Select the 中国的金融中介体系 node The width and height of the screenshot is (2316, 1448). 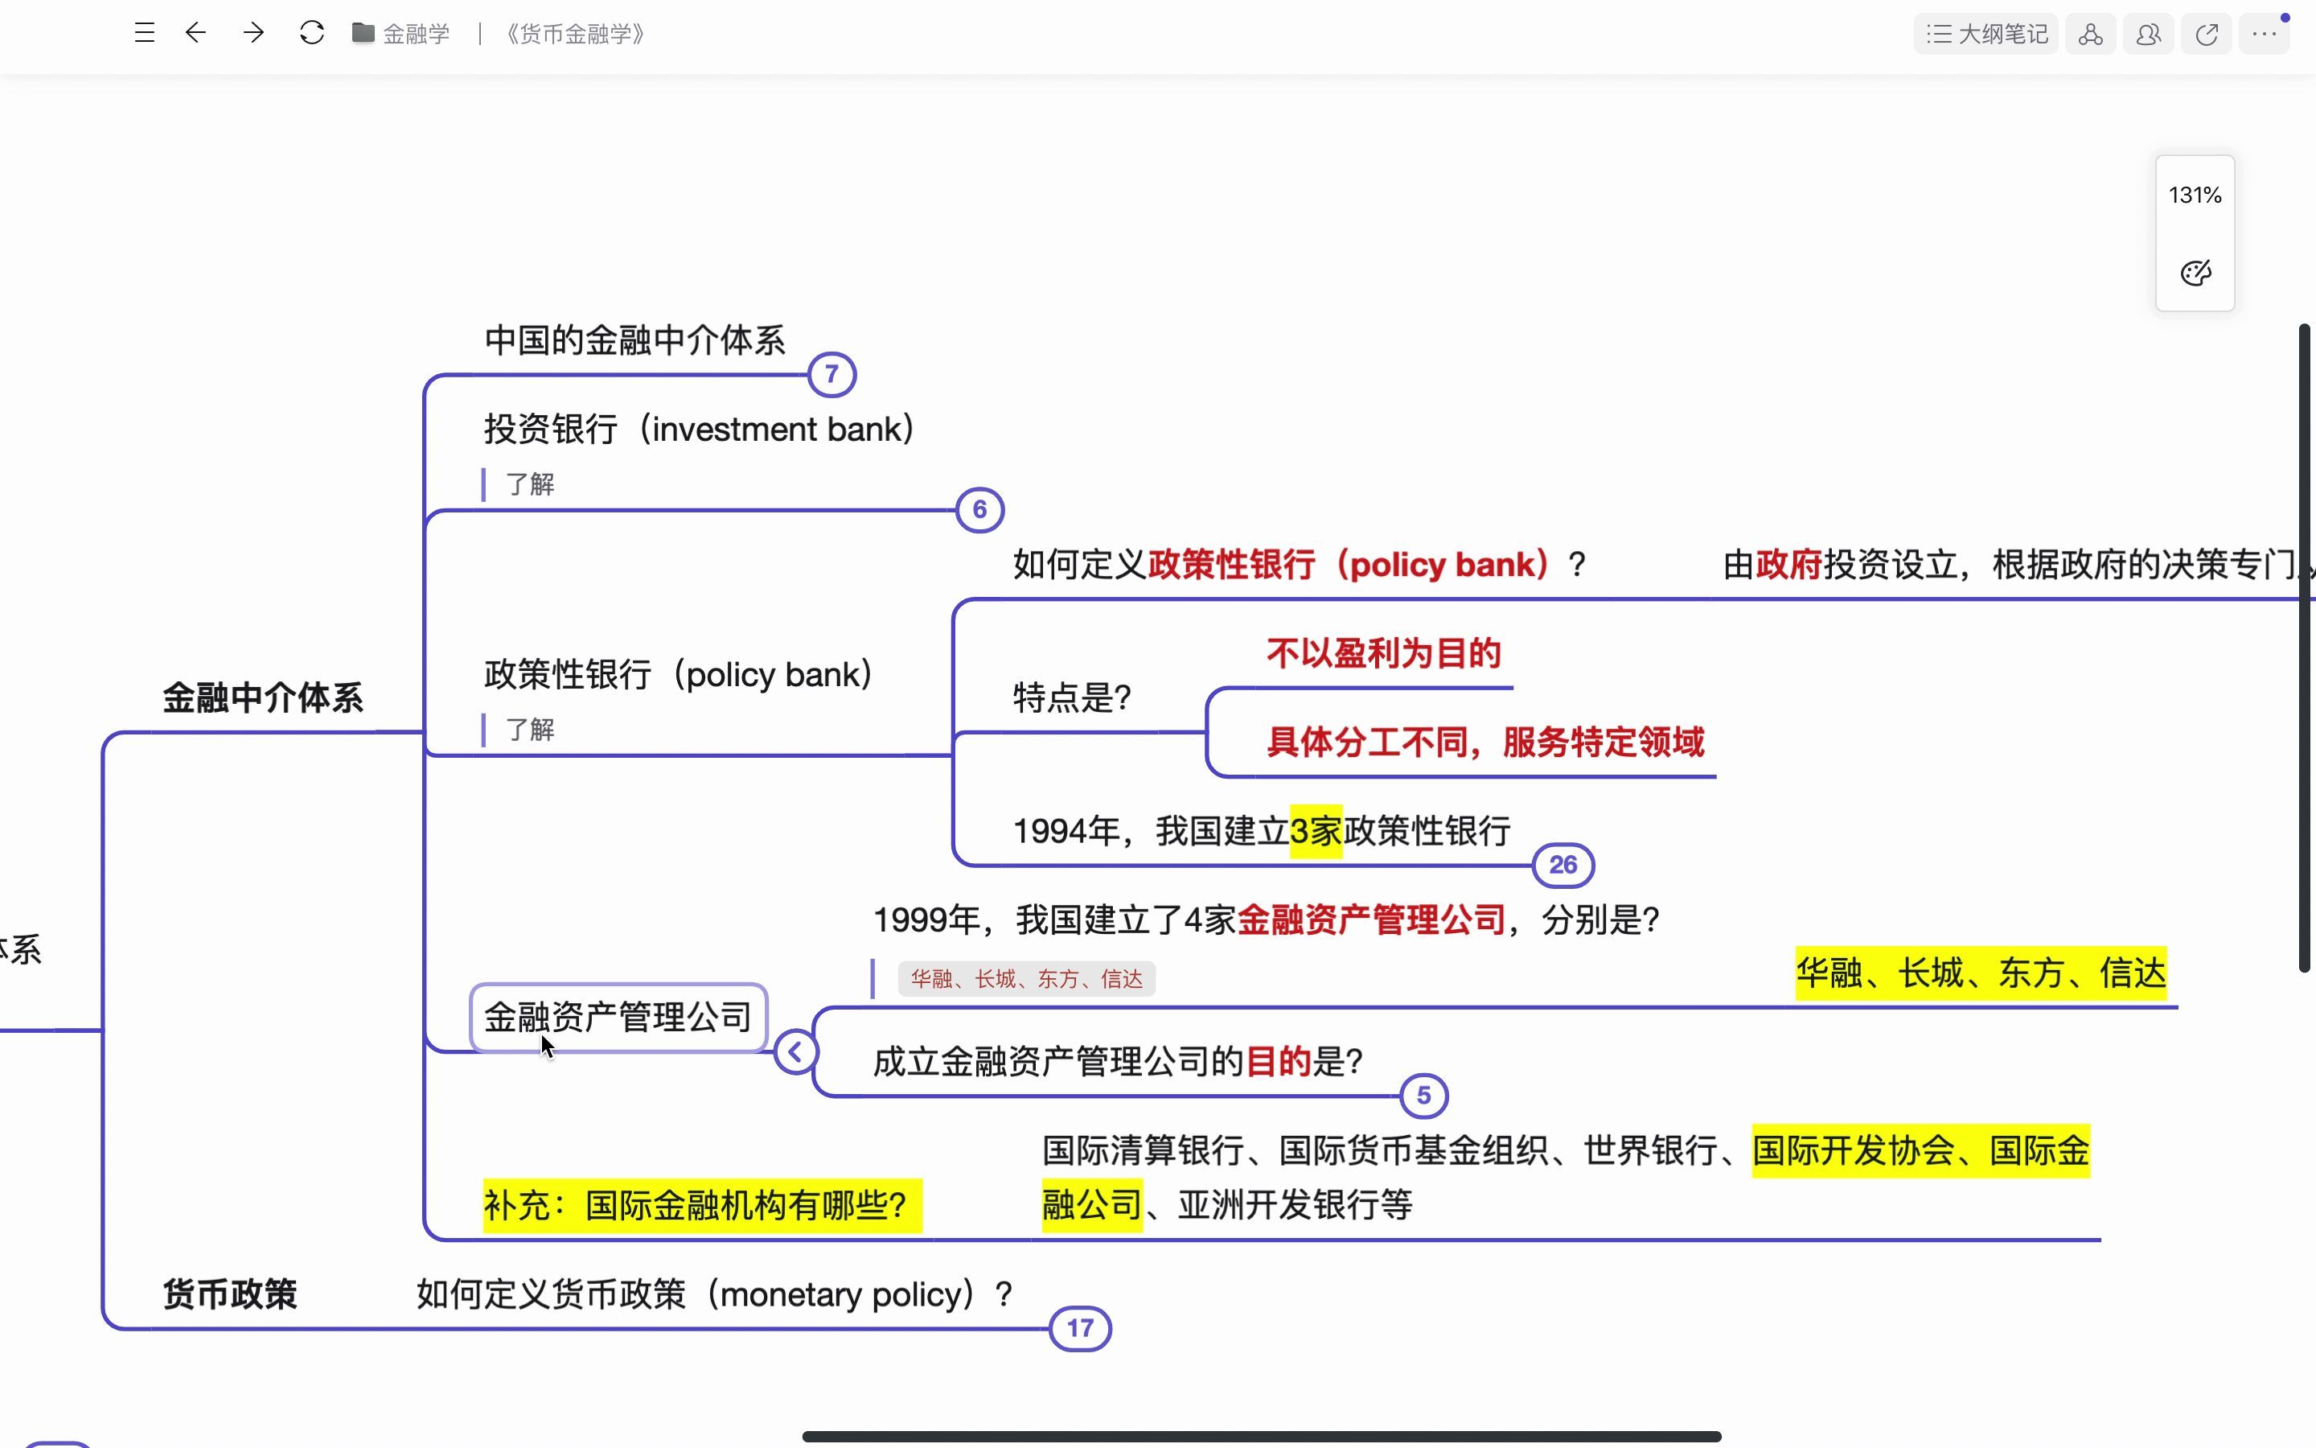point(634,341)
